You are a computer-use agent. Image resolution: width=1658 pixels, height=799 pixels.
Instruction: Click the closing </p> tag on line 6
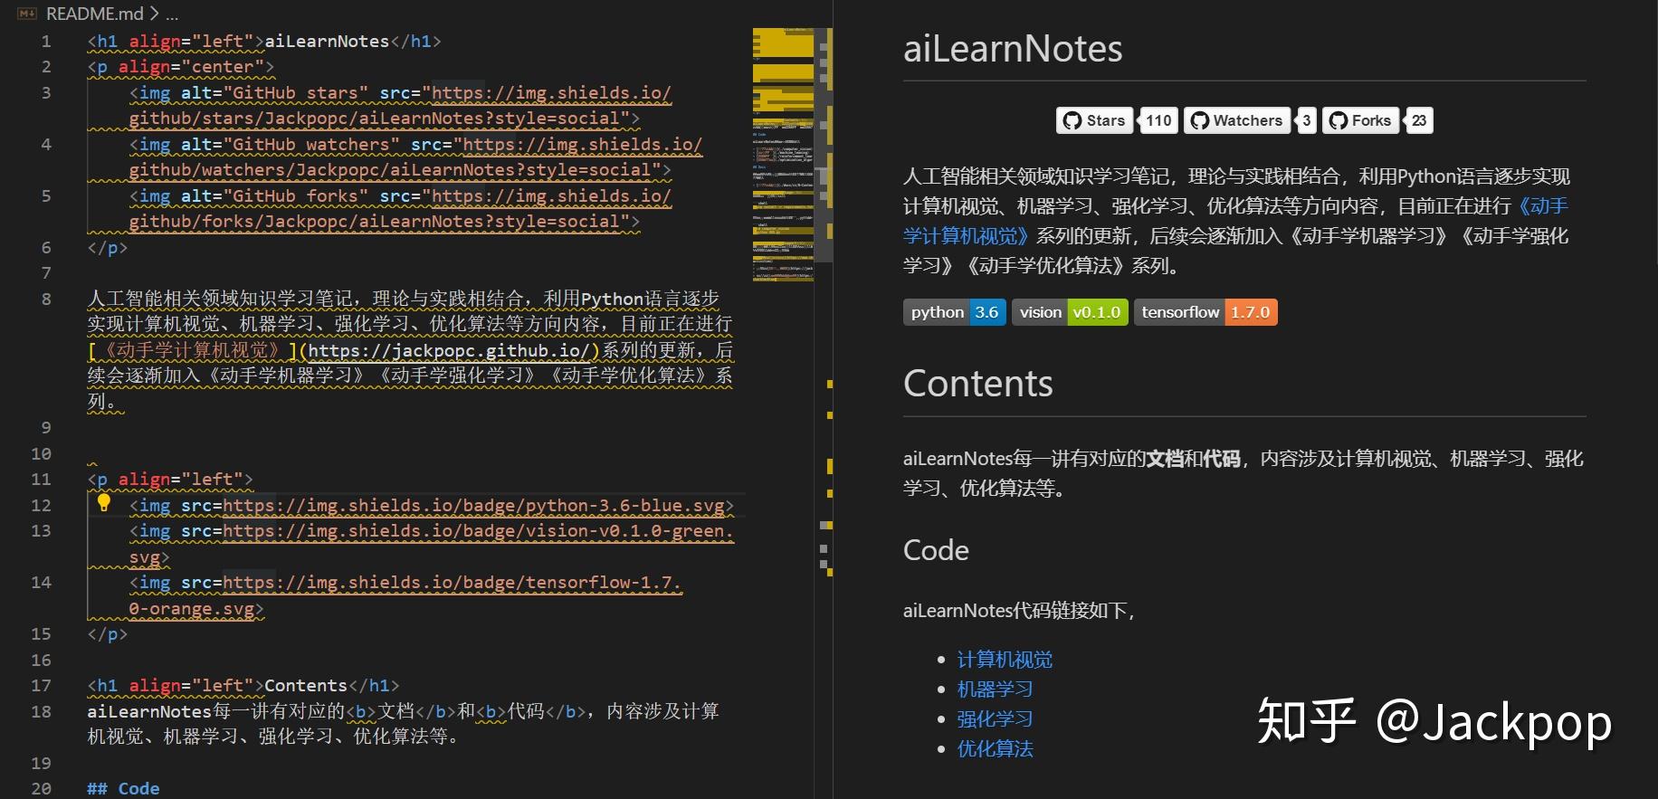108,248
